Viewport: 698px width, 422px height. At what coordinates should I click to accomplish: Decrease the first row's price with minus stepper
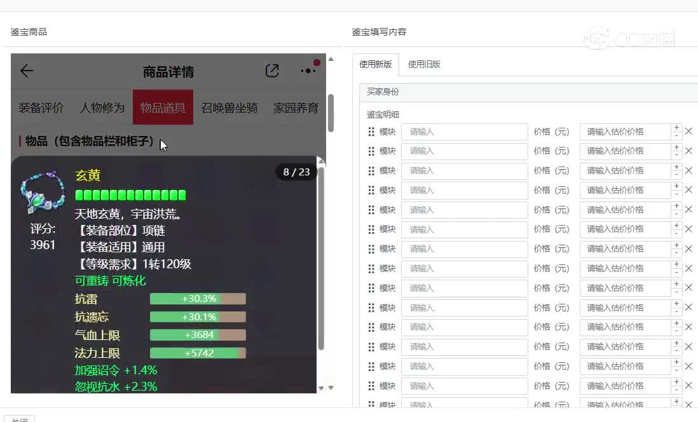[676, 136]
